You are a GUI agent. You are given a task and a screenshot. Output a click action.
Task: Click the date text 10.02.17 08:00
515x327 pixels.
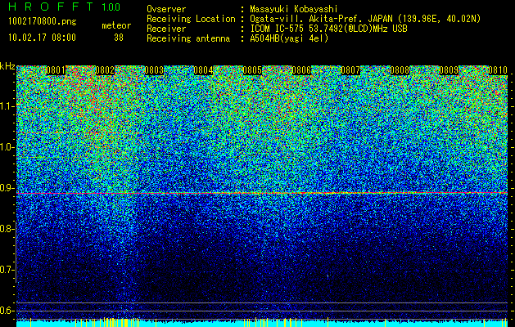(x=42, y=38)
